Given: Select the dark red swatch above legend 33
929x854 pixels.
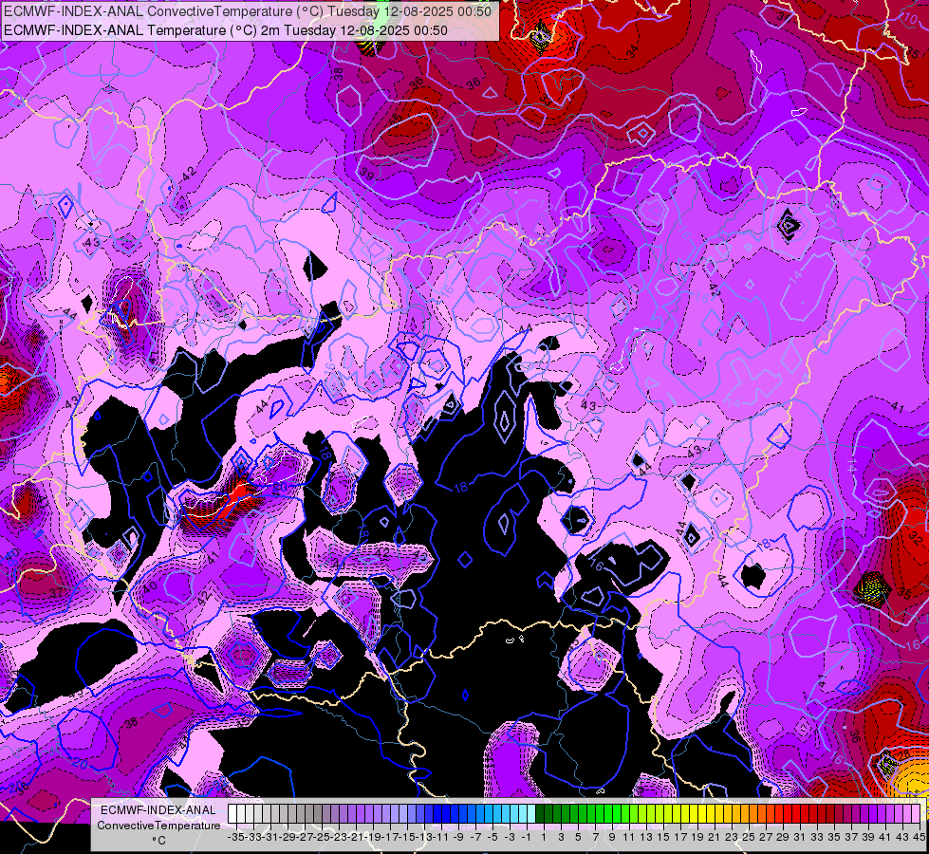Looking at the screenshot, I should [x=813, y=814].
